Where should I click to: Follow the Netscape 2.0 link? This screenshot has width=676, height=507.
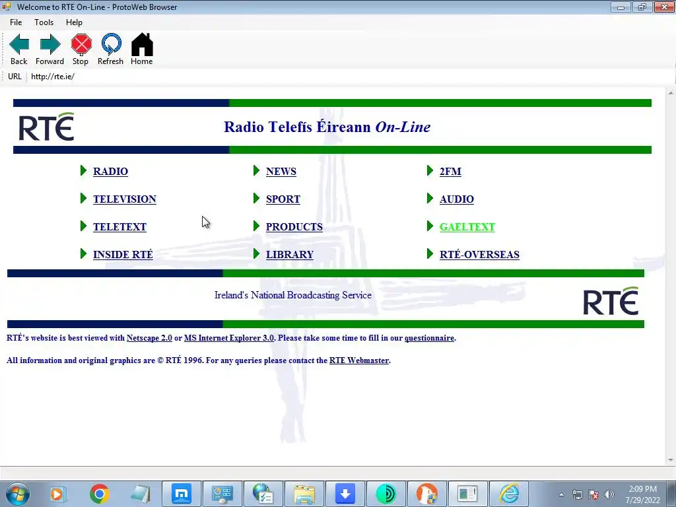click(x=149, y=338)
